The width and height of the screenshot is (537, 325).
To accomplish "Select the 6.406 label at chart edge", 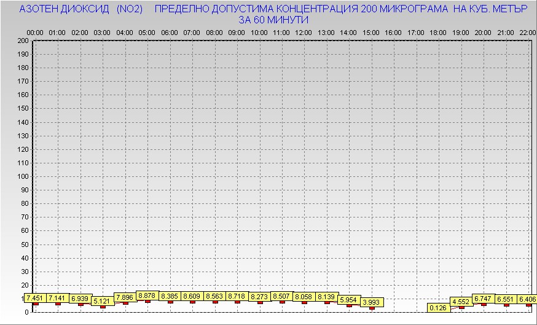I will click(527, 299).
